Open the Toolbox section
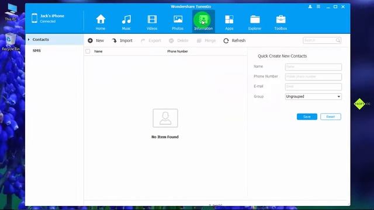Screen dimensions: 374x210 (x=280, y=22)
